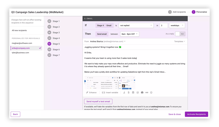Click the emoji smiley icon

pyautogui.click(x=151, y=92)
